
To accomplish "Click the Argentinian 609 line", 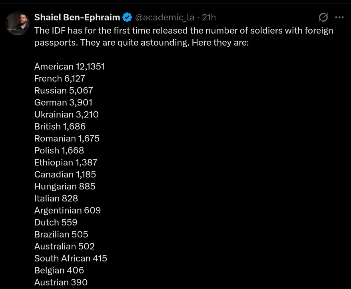I will [x=68, y=210].
